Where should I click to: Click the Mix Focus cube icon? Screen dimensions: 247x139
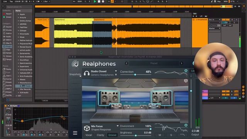pos(87,128)
